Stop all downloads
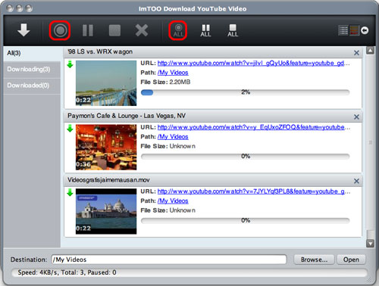 click(233, 30)
